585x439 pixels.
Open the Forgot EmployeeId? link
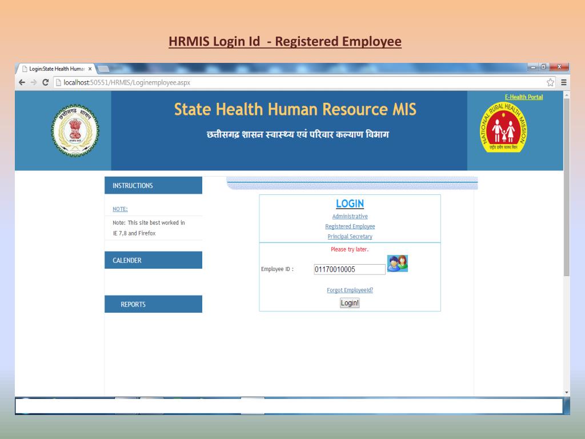point(350,290)
